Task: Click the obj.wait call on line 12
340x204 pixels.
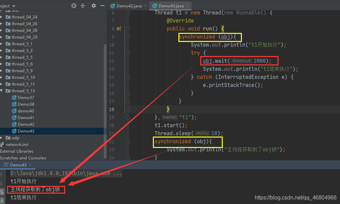Action: coord(237,61)
